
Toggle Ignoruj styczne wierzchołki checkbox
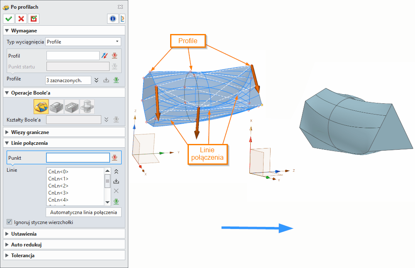pyautogui.click(x=9, y=221)
